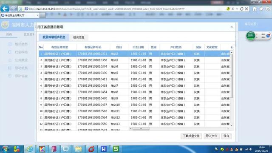
Task: Click the volume speaker icon in the system tray
Action: pos(251,149)
